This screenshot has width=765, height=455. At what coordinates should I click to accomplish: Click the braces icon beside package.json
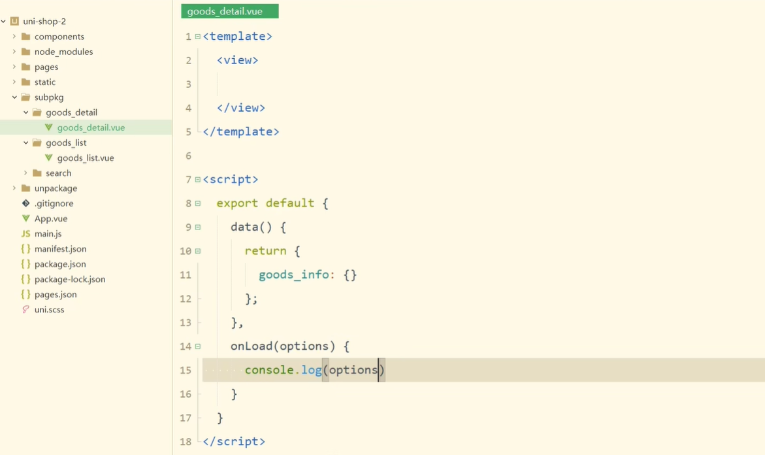tap(26, 263)
